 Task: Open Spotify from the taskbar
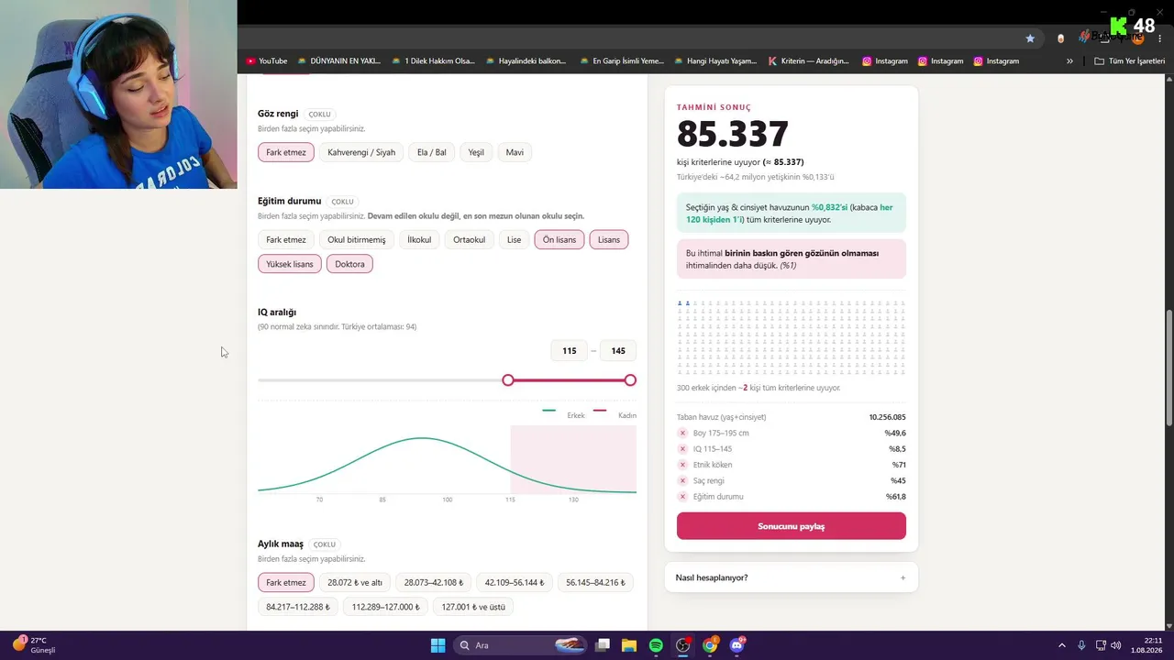coord(656,645)
